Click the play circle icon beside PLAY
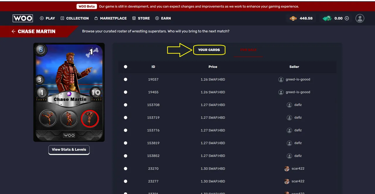The height and width of the screenshot is (194, 375). coord(42,18)
